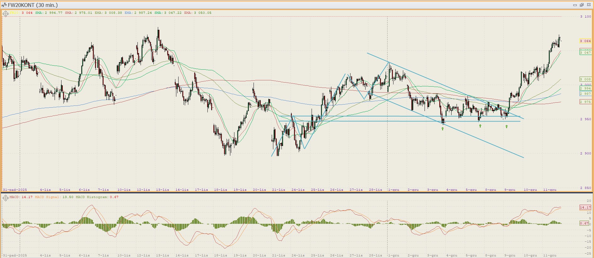Screen dimensions: 594x258
Task: Click the pan control in the price chart
Action: click(5, 13)
